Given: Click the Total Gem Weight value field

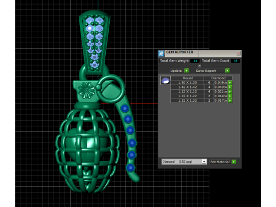Looking at the screenshot, I should pos(195,61).
